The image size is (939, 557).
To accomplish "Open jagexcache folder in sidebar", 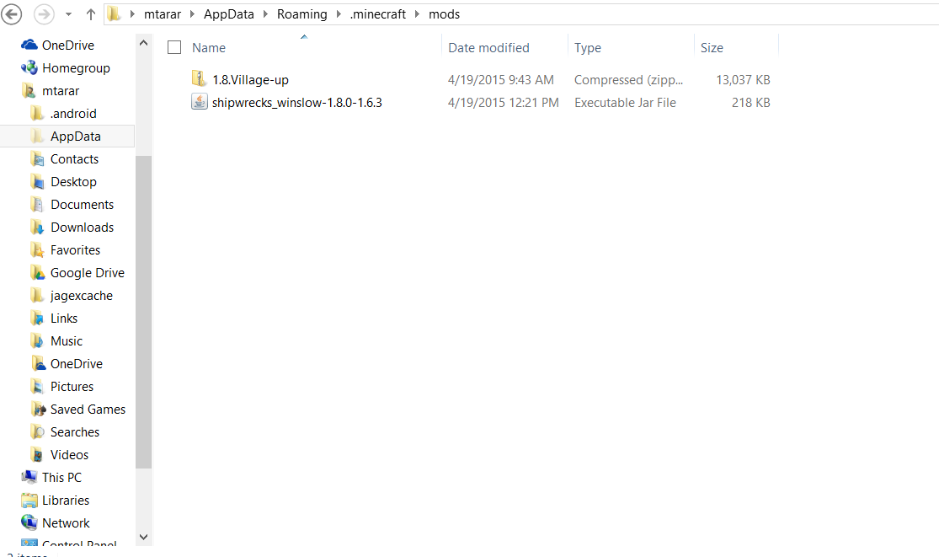I will 82,296.
